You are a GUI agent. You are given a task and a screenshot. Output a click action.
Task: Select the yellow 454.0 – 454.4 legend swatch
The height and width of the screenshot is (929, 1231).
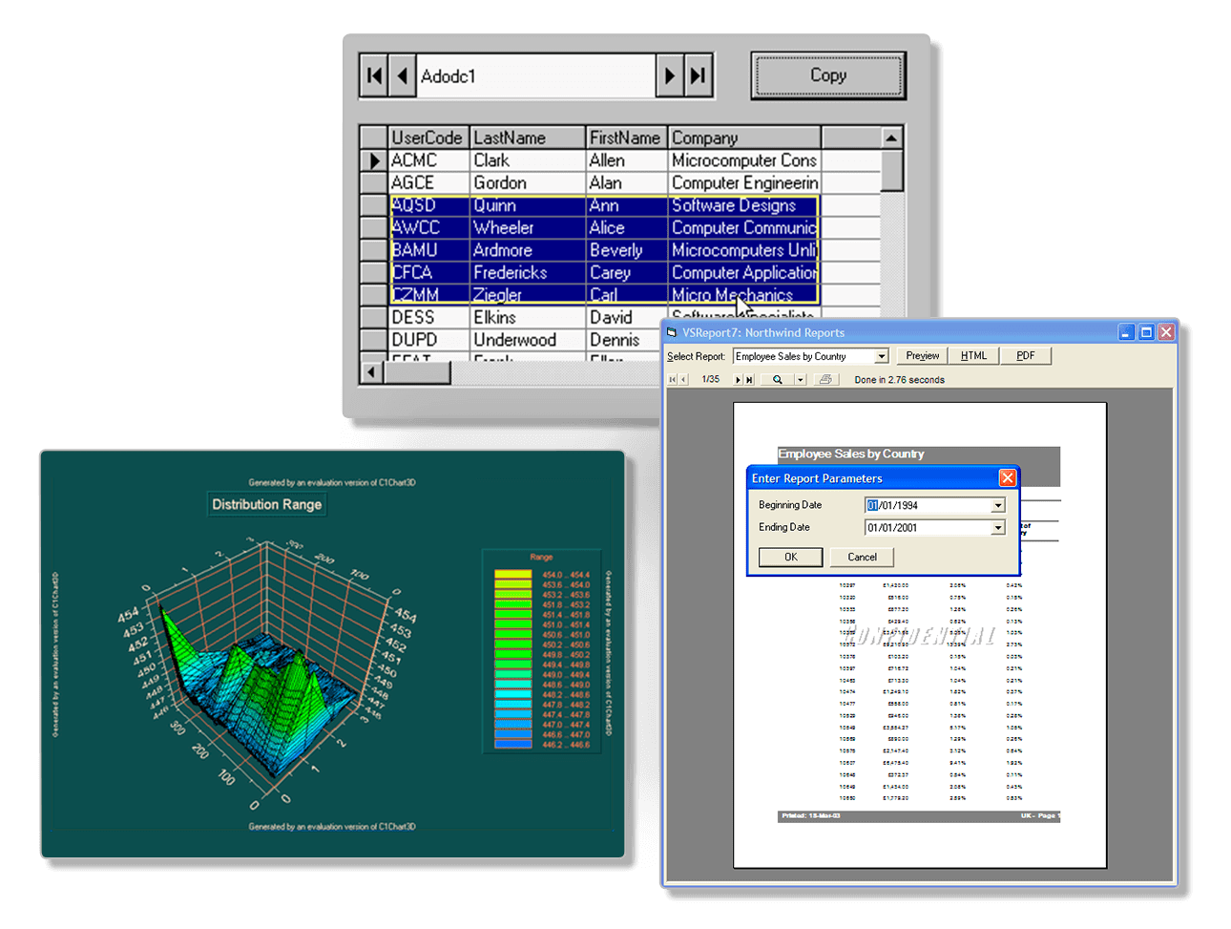513,575
